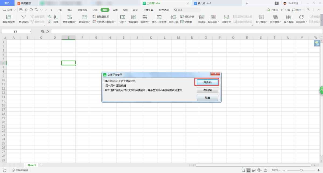This screenshot has height=173, width=323.
Task: Click Remove Duplicates (删除重复项)
Action: (x=101, y=17)
